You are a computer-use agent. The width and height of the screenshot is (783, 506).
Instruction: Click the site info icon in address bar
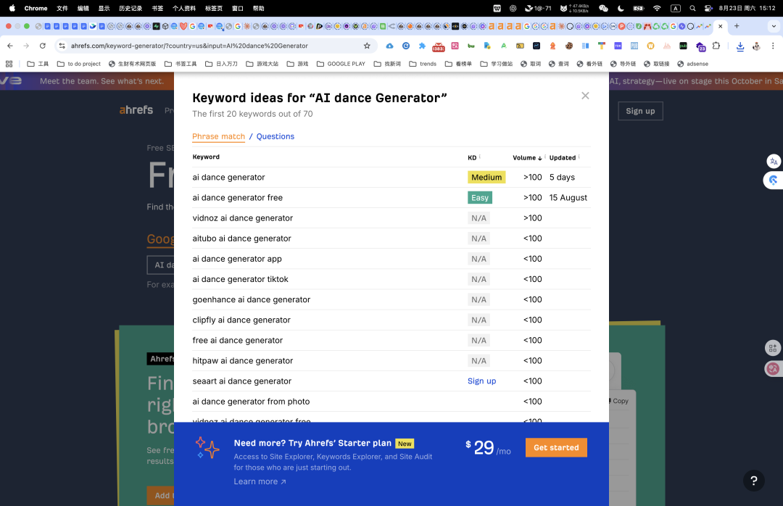[62, 46]
